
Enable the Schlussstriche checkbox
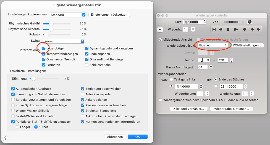pos(87,65)
